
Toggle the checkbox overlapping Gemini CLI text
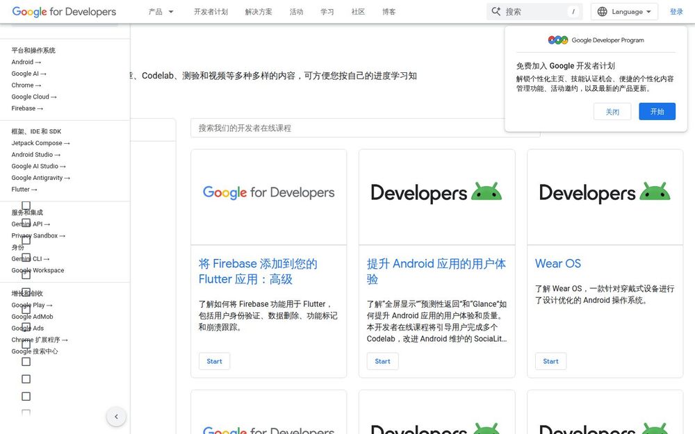coord(26,258)
